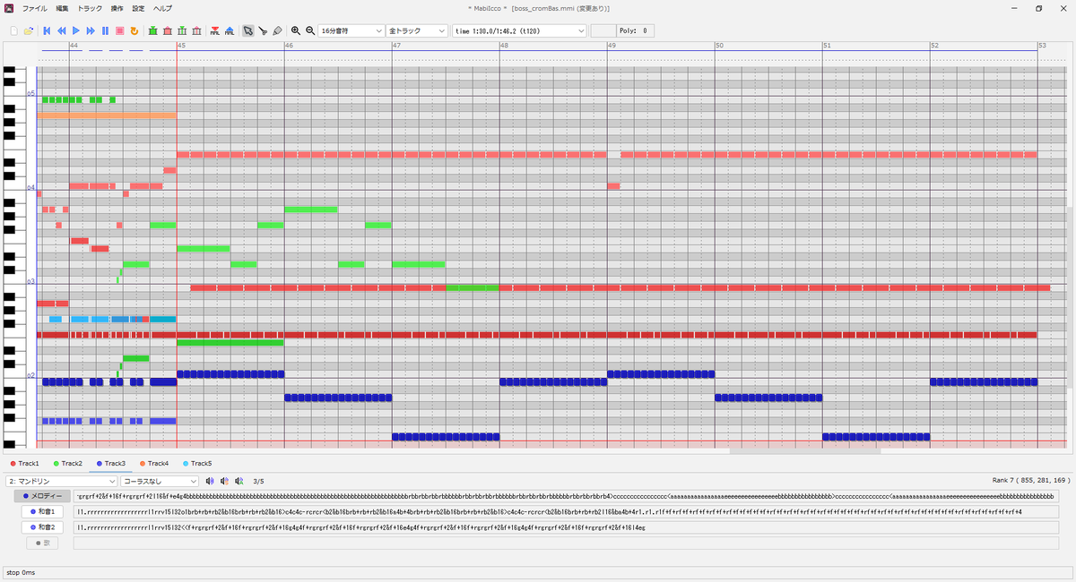Zoom in on the piano roll
This screenshot has height=582, width=1076.
click(x=296, y=30)
